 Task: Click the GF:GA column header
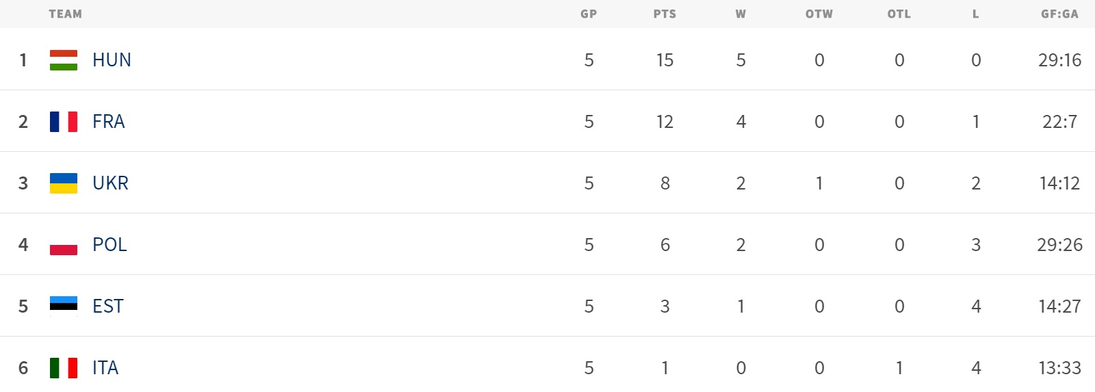(x=1059, y=14)
